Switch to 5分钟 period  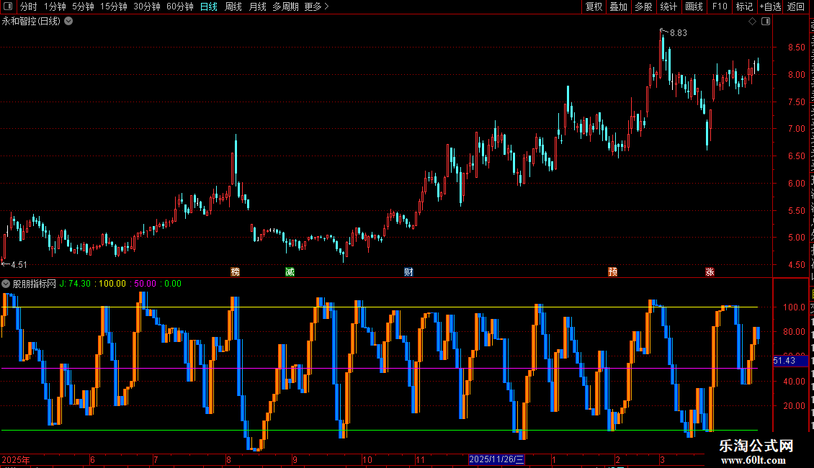83,6
